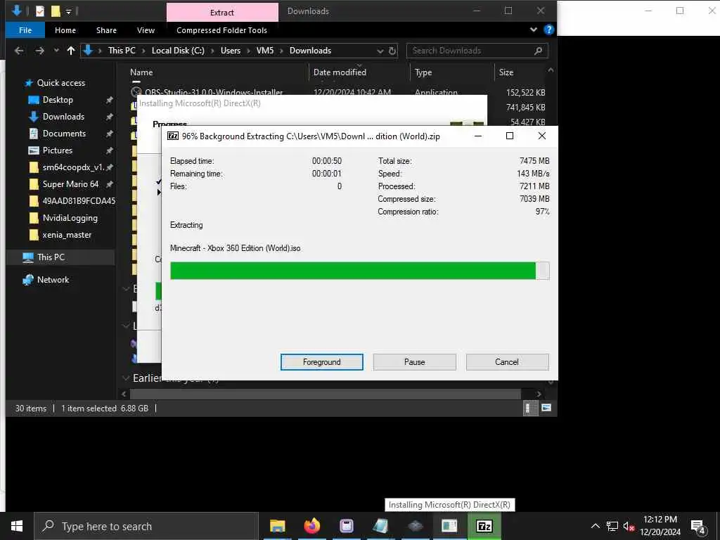Open Quick access in navigation pane

point(60,83)
